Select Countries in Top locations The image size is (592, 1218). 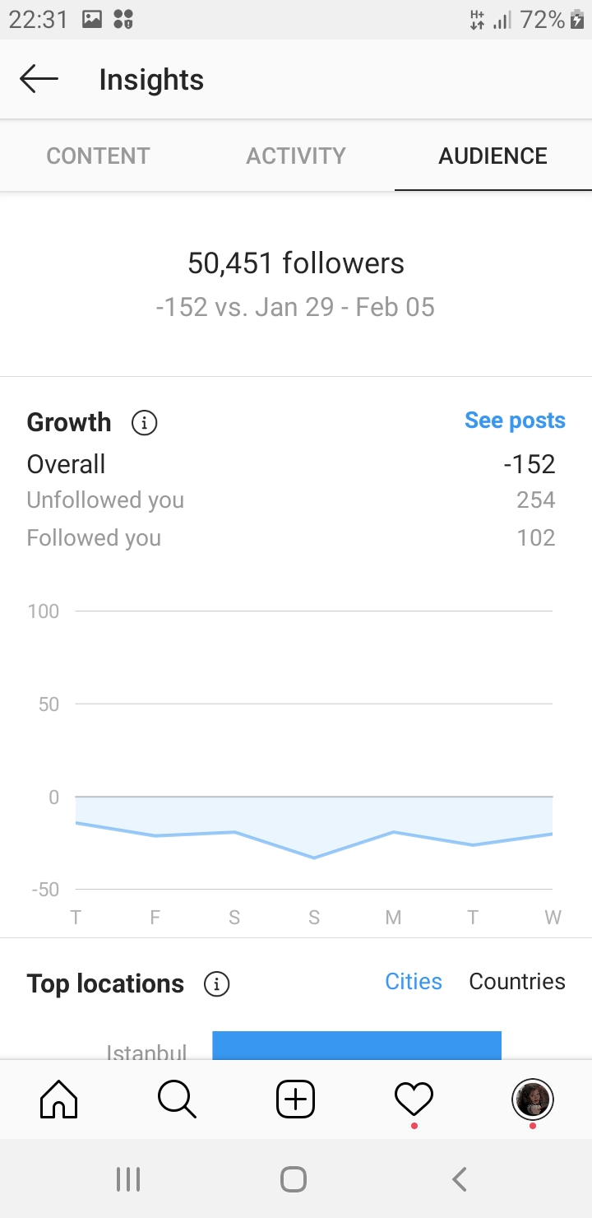point(517,981)
